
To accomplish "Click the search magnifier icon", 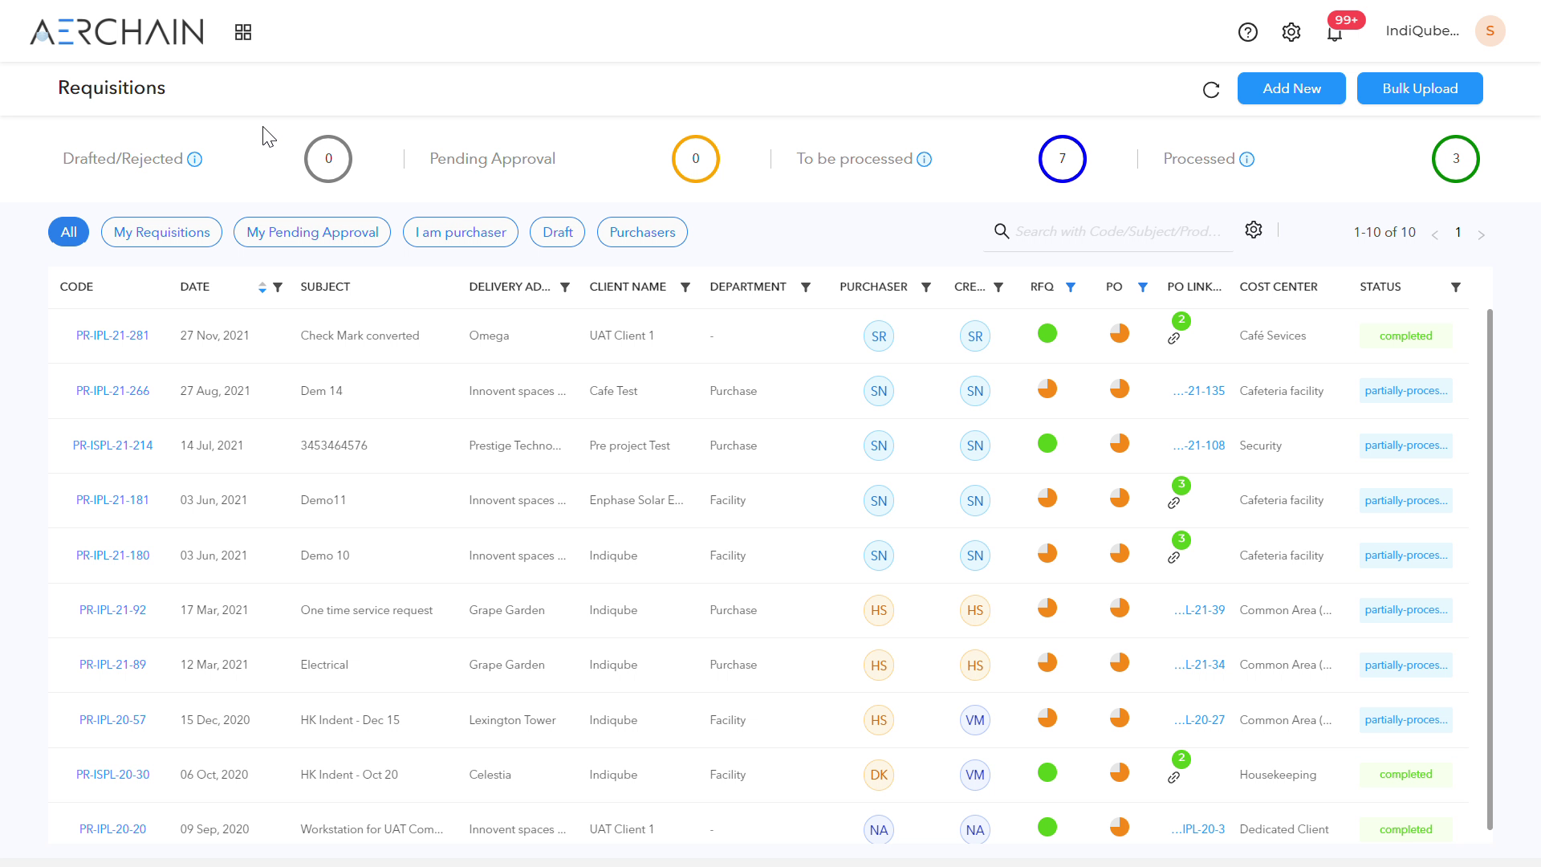I will [1001, 231].
